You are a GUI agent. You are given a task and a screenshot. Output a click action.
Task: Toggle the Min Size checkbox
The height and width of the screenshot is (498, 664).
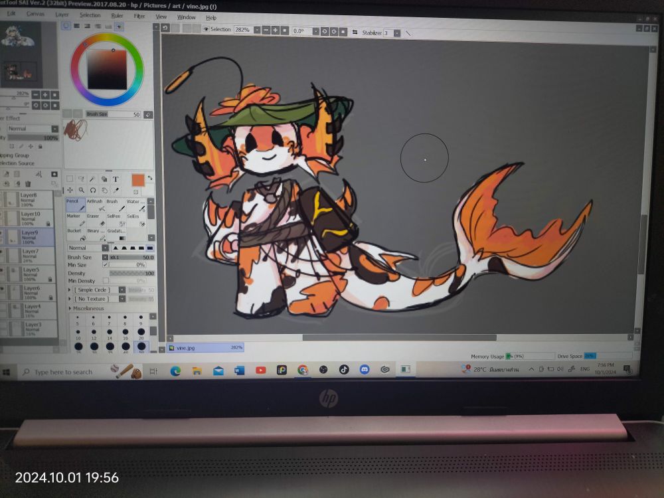[105, 265]
